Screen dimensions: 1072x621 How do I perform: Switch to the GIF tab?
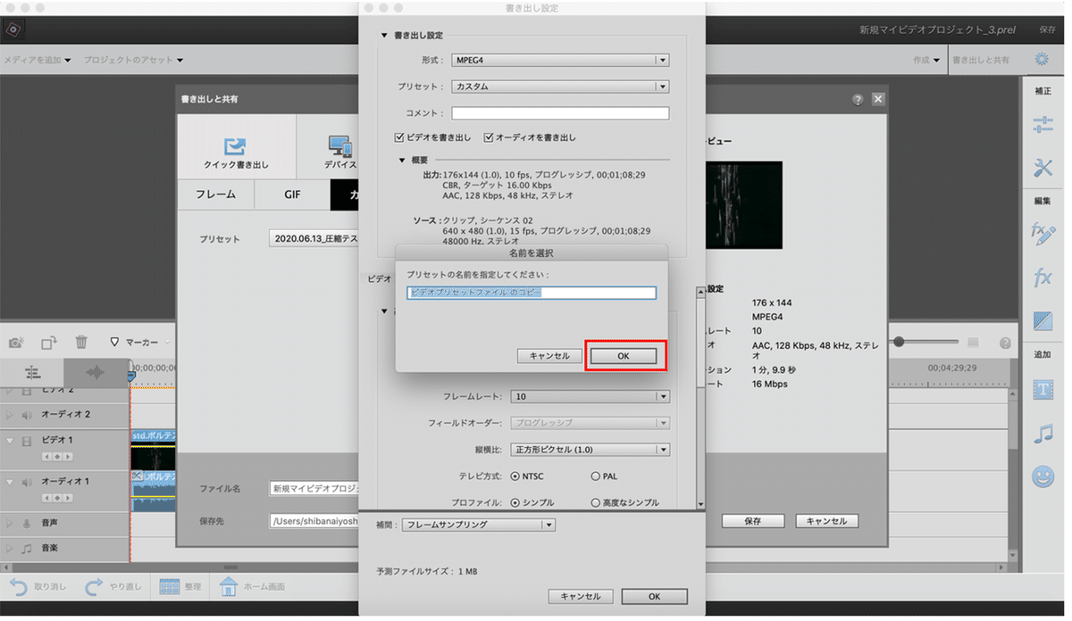pos(292,195)
